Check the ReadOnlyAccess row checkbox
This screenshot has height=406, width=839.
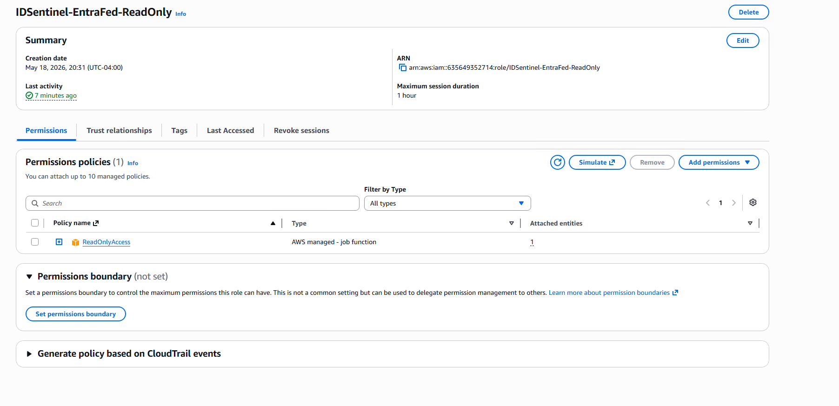click(x=35, y=242)
